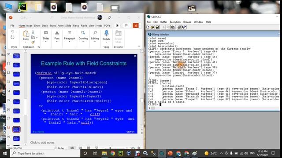Switch to the Draw tab in PowerPoint

click(x=37, y=25)
